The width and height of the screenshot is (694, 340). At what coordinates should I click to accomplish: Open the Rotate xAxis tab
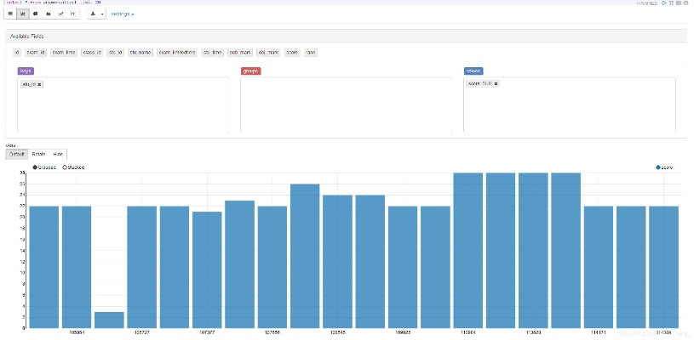click(38, 154)
